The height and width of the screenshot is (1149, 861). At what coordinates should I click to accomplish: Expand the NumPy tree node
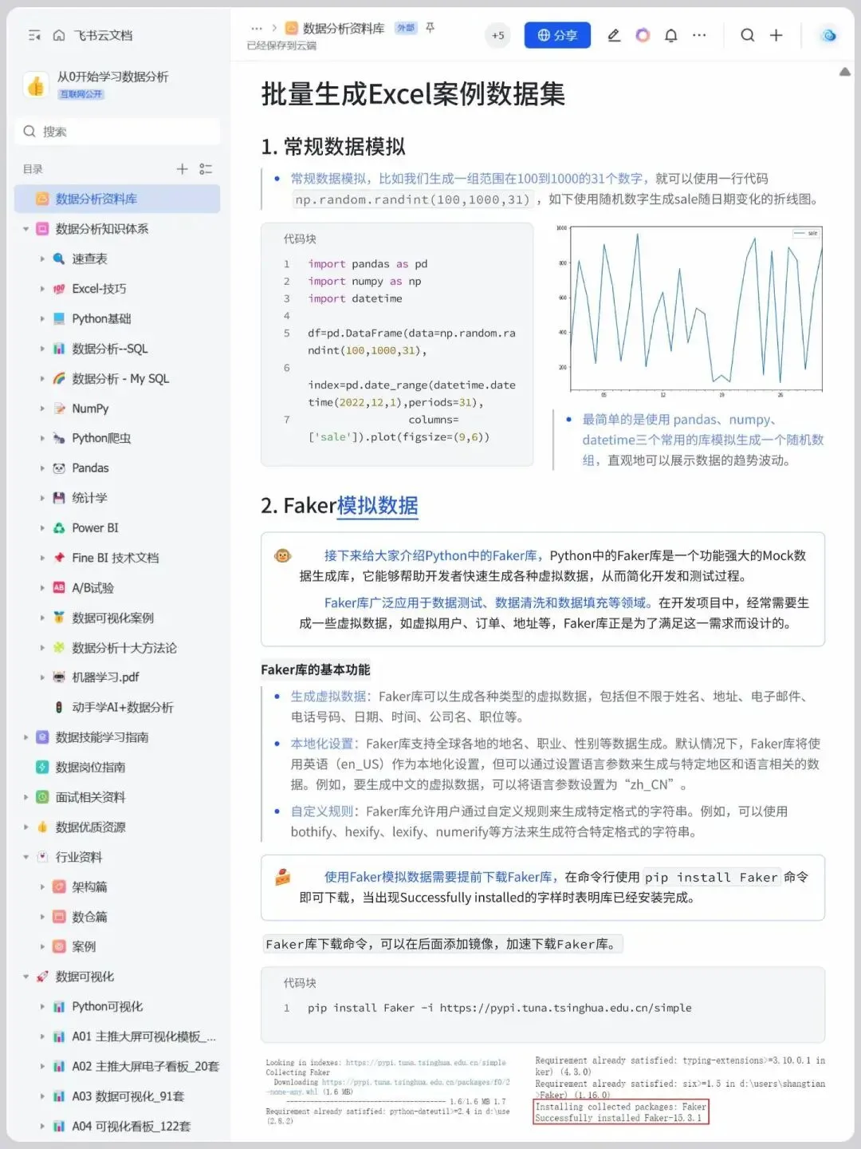pos(42,409)
